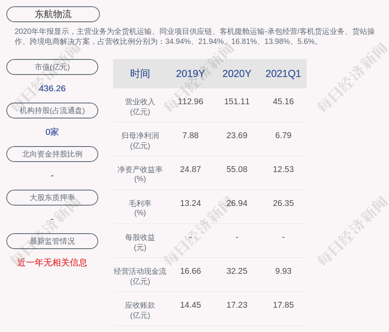Click the 2020年年报显示 description paragraph
389x332 pixels.
point(194,36)
